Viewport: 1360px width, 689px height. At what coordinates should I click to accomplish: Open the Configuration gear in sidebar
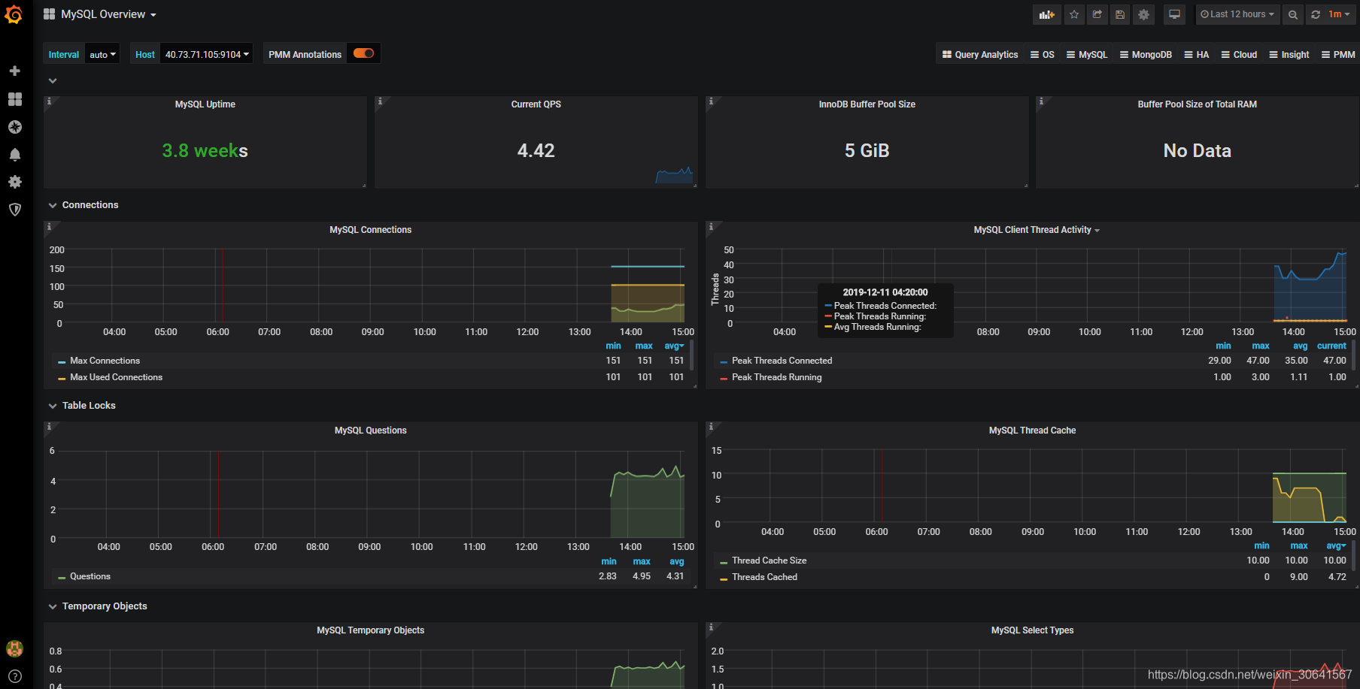point(14,182)
